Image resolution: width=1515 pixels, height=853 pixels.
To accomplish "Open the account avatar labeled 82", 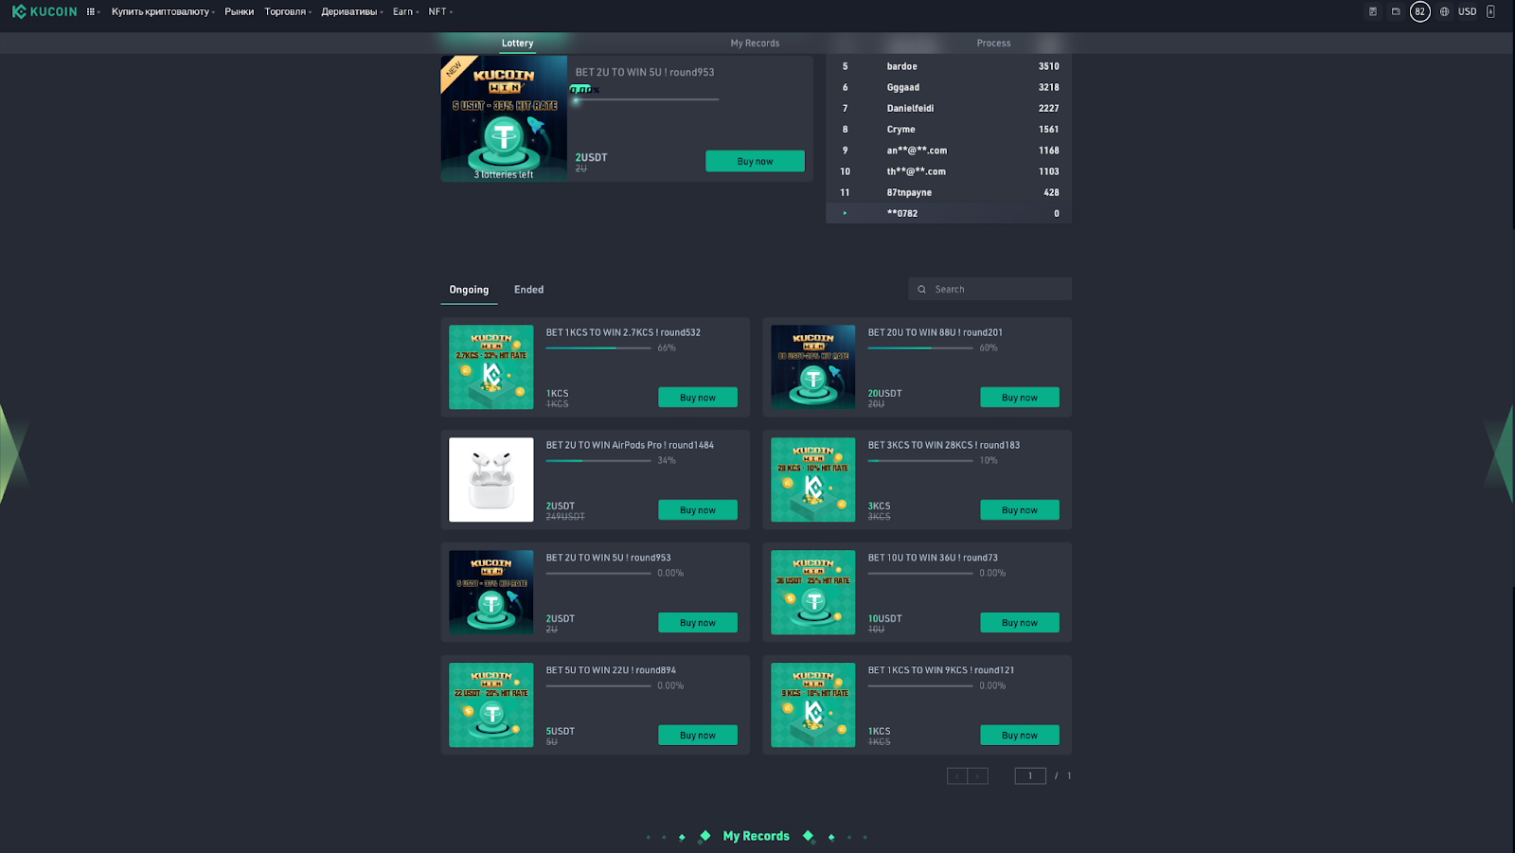I will coord(1419,11).
